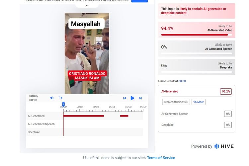This screenshot has height=166, width=249.
Task: Open the 96 More classes list
Action: click(199, 102)
